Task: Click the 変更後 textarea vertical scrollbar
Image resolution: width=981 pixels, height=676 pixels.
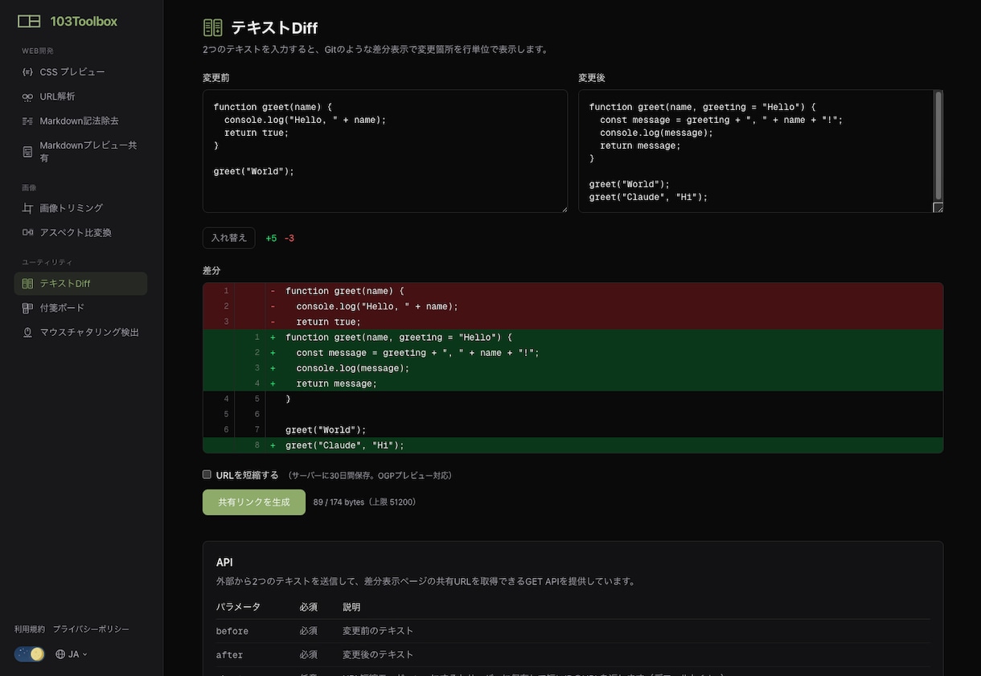Action: click(x=938, y=145)
